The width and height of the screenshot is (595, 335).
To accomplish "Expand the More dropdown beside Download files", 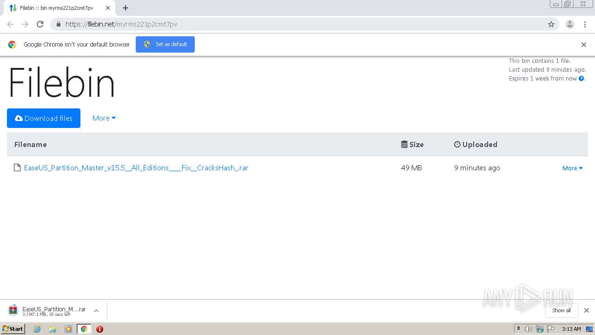I will (104, 118).
